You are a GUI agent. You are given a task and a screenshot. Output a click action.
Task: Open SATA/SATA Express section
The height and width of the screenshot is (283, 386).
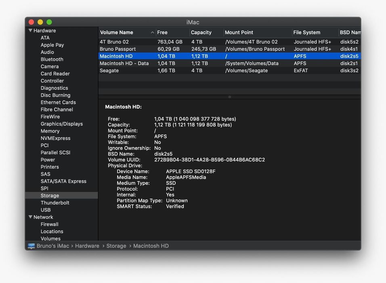click(63, 181)
